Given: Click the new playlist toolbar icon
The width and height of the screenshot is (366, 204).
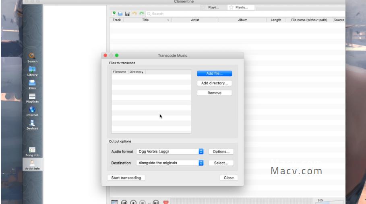Looking at the screenshot, I should (x=114, y=14).
